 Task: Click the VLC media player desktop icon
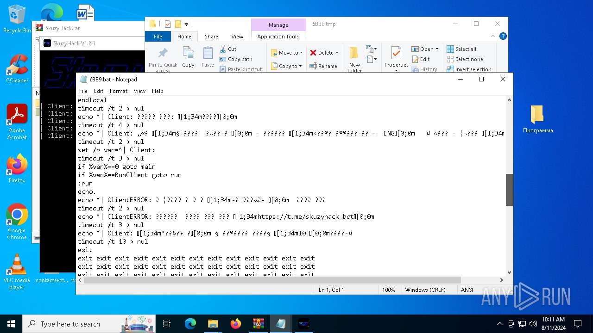pyautogui.click(x=17, y=272)
